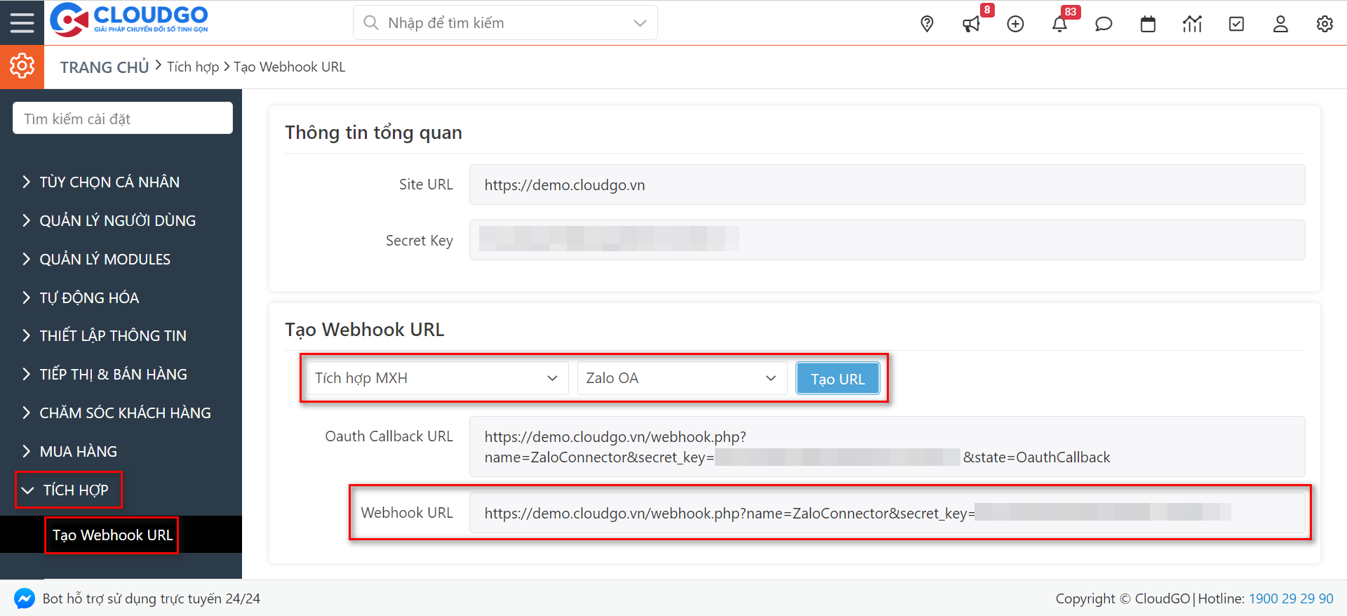This screenshot has width=1347, height=616.
Task: Expand QUẢN LÝ NGƯỜI DÙNG section
Action: (117, 220)
